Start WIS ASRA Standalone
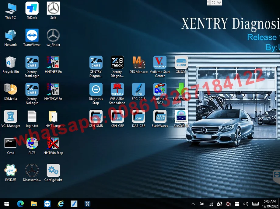This screenshot has height=209, width=280. click(x=117, y=90)
